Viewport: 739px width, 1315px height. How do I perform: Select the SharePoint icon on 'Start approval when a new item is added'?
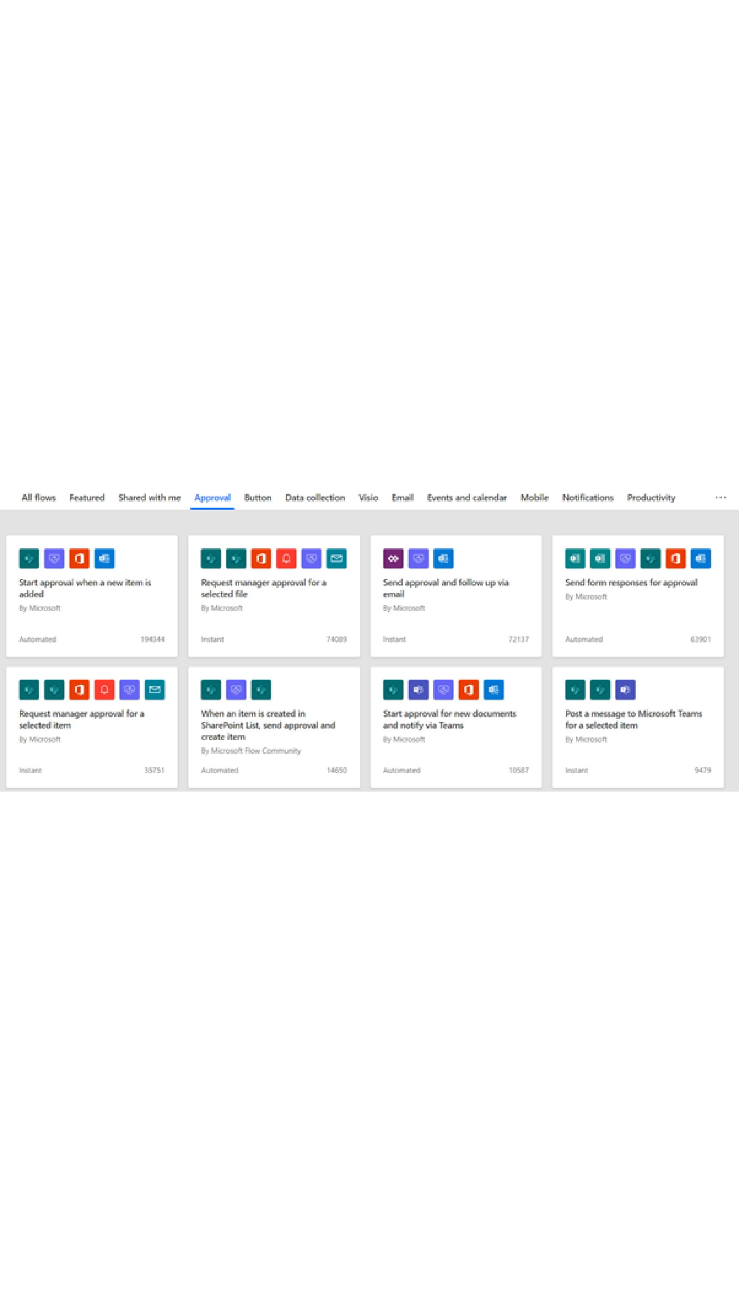tap(29, 559)
